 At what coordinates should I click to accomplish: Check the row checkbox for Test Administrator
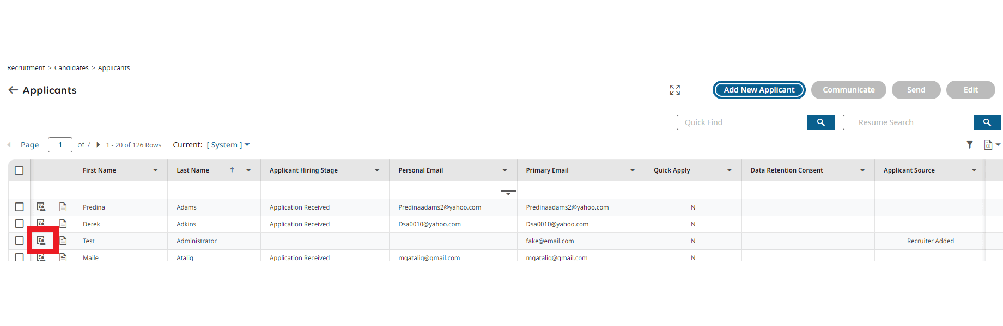click(19, 241)
